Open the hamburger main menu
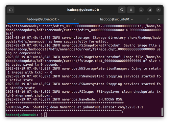 pos(131,10)
